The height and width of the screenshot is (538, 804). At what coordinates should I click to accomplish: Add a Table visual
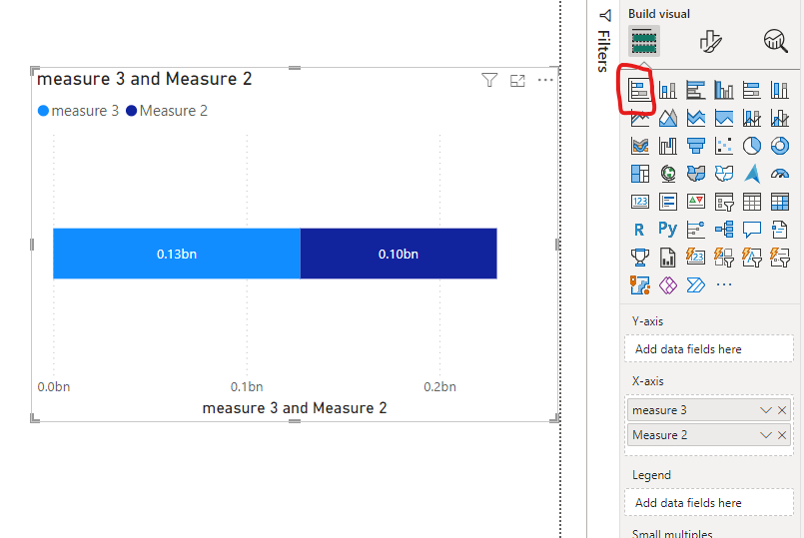tap(752, 202)
